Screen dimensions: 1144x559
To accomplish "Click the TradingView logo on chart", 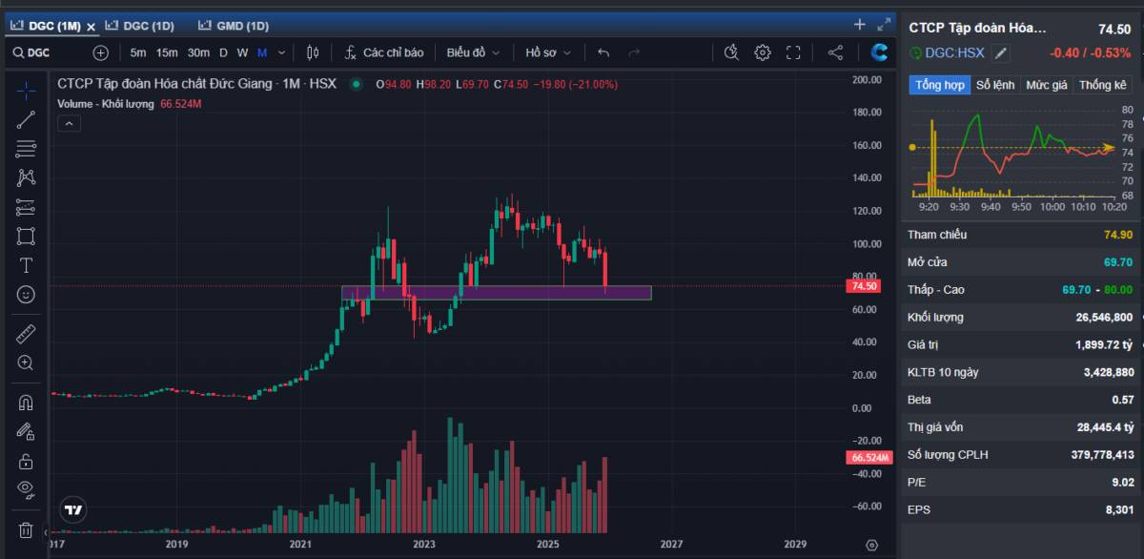I will point(73,510).
